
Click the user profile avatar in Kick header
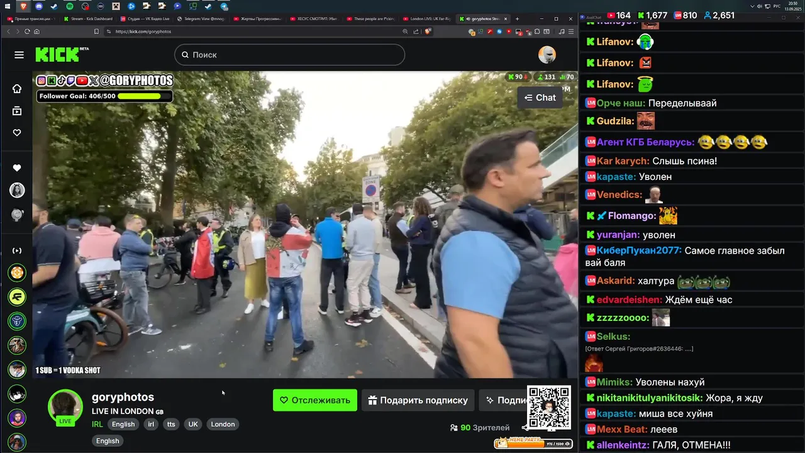(x=547, y=55)
